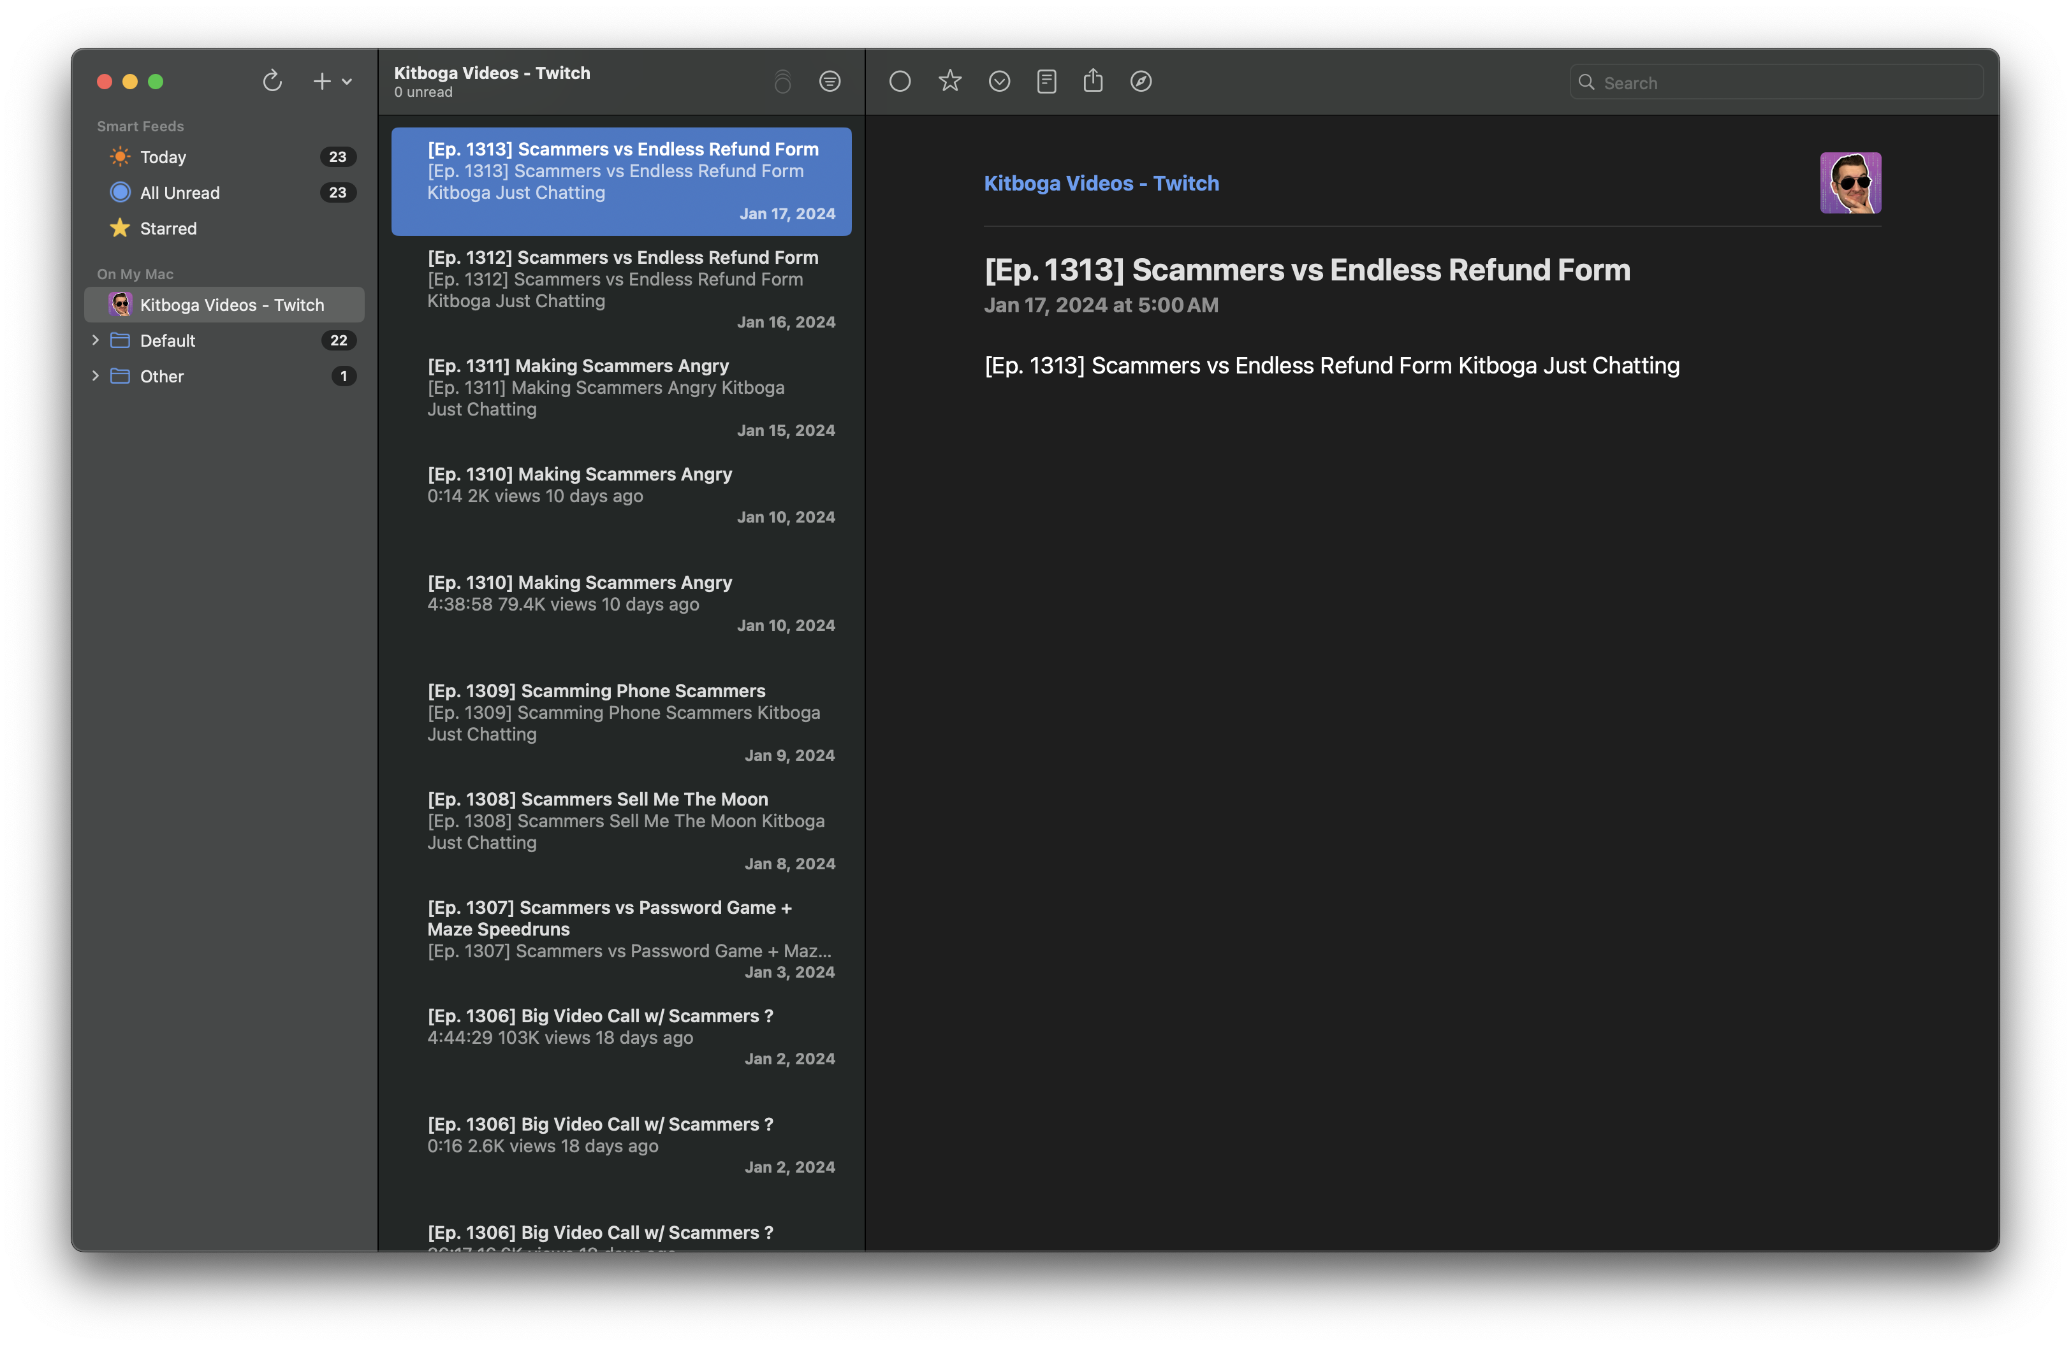The image size is (2071, 1346).
Task: Star the current article
Action: [949, 81]
